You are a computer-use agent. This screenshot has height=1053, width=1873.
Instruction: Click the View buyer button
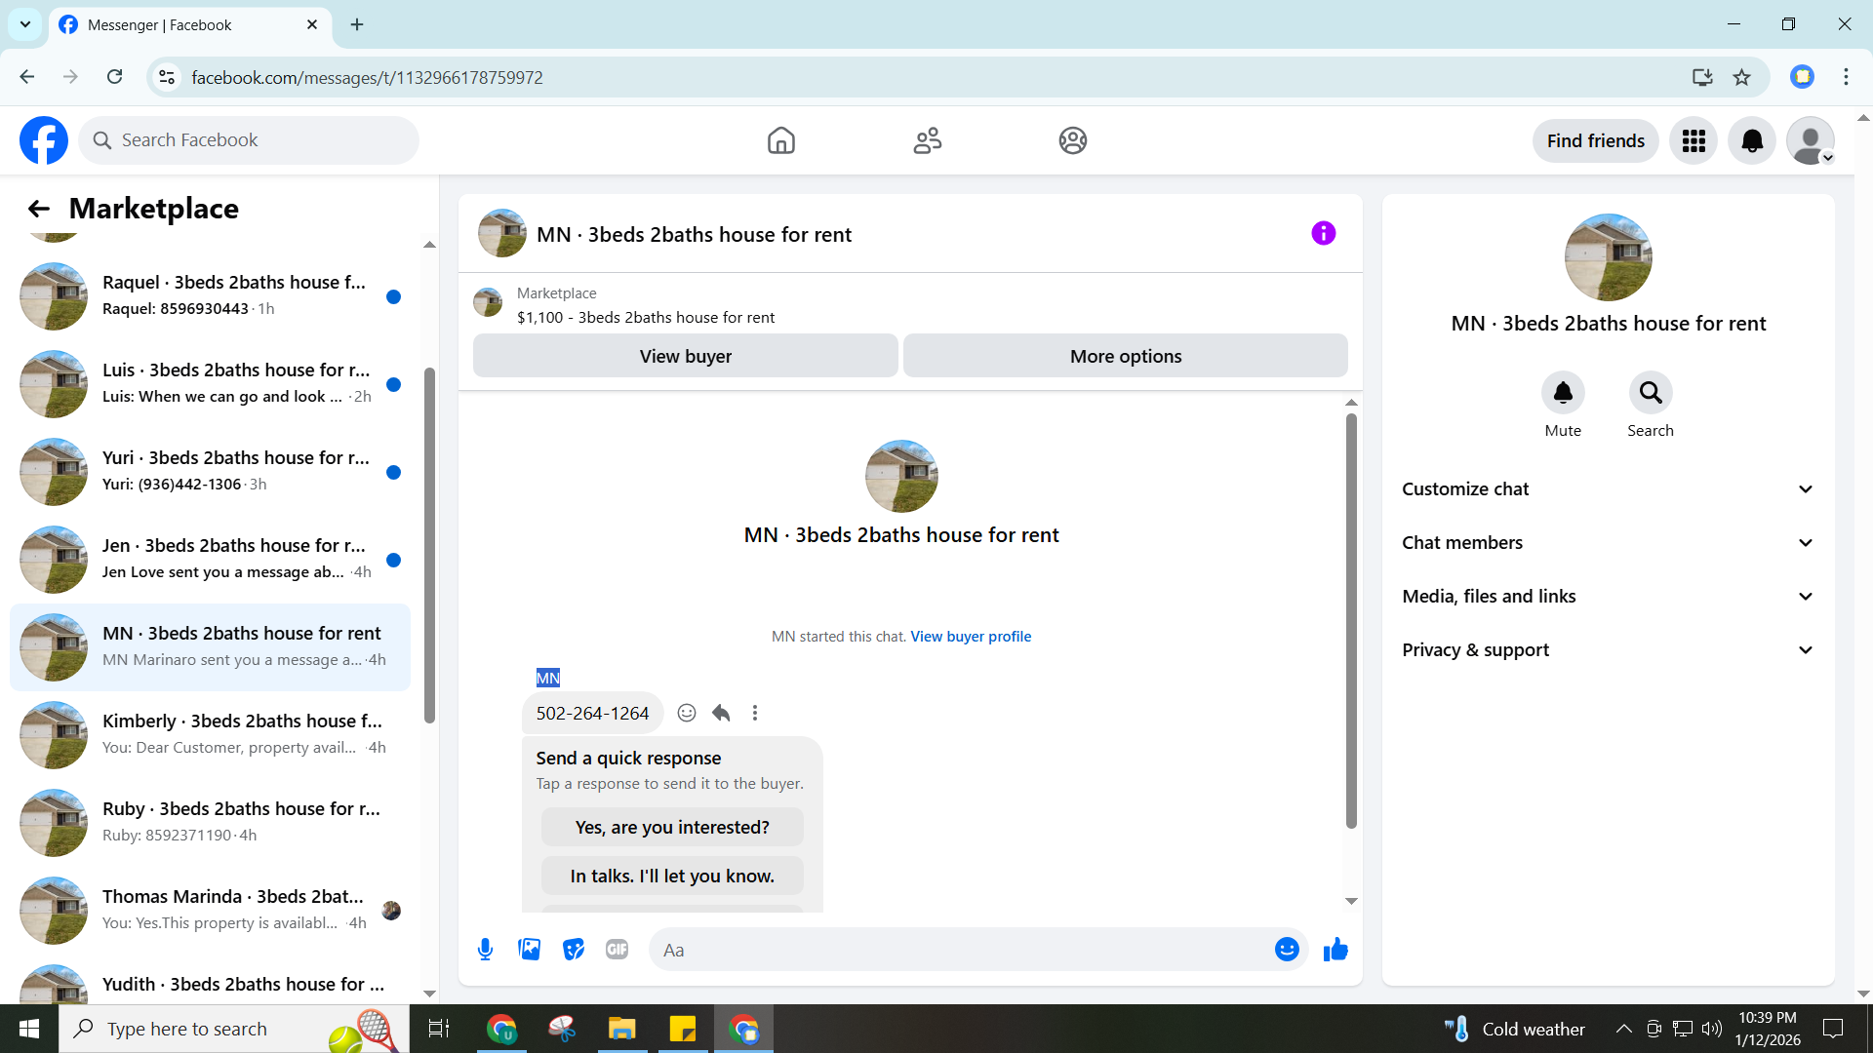[x=685, y=356]
